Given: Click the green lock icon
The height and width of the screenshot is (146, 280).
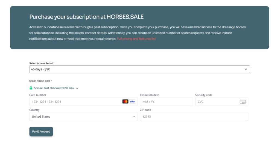Looking at the screenshot, I should pos(31,88).
